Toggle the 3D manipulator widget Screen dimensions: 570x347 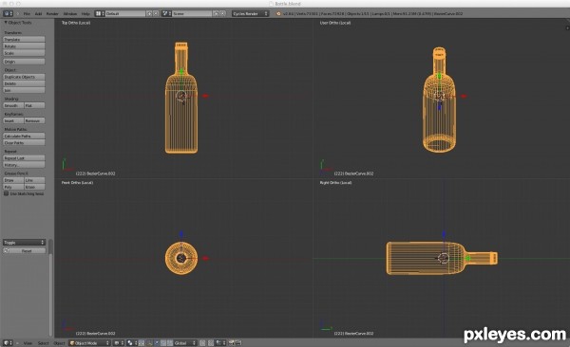point(150,342)
